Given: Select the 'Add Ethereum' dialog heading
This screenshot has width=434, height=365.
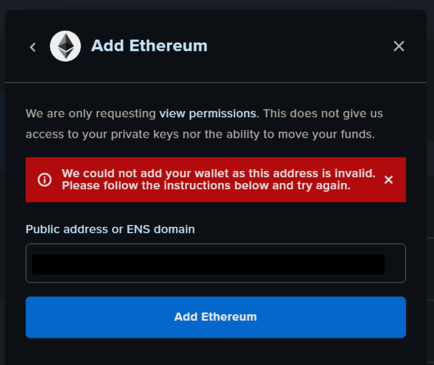Looking at the screenshot, I should pos(149,45).
